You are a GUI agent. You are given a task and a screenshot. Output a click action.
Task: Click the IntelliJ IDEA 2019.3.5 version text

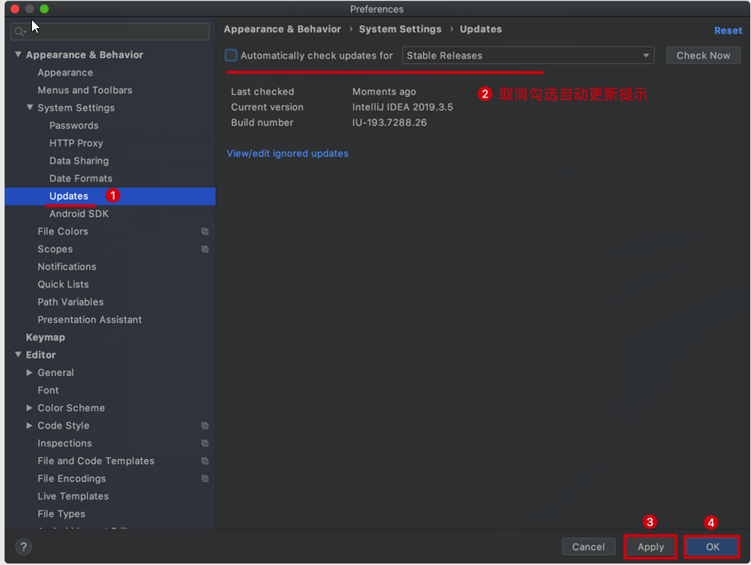(x=402, y=107)
